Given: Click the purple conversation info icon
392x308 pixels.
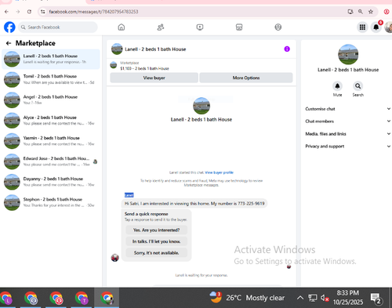Looking at the screenshot, I should pos(287,49).
